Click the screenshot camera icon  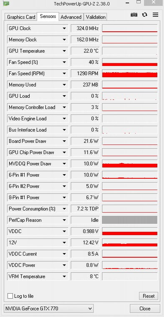134,15
